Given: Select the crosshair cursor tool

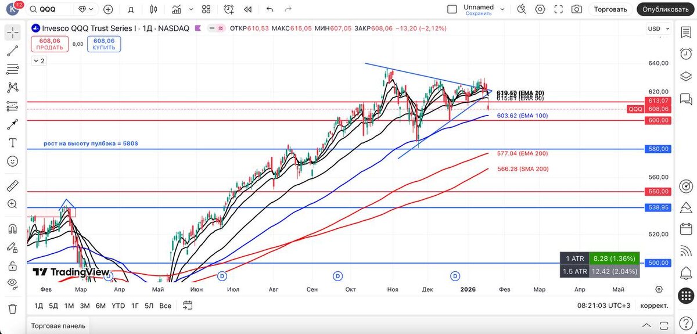Looking at the screenshot, I should 12,33.
